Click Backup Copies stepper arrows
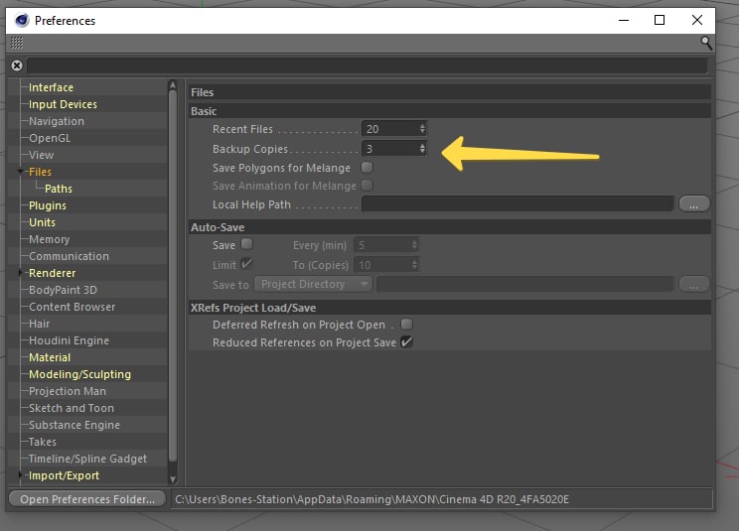Viewport: 739px width, 531px height. [x=422, y=149]
